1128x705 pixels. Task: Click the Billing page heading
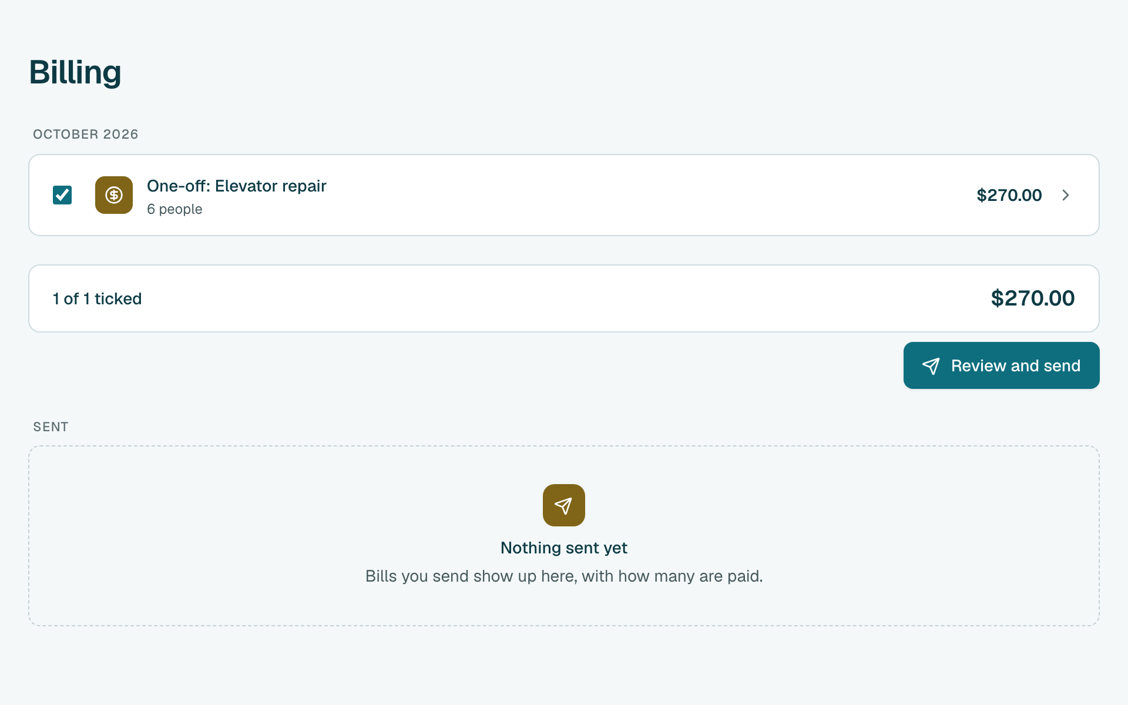pos(75,72)
